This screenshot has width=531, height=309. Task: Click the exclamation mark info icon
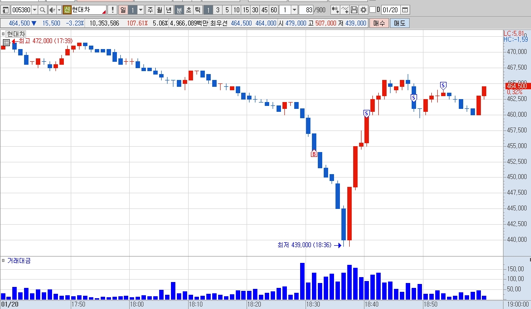click(x=112, y=10)
